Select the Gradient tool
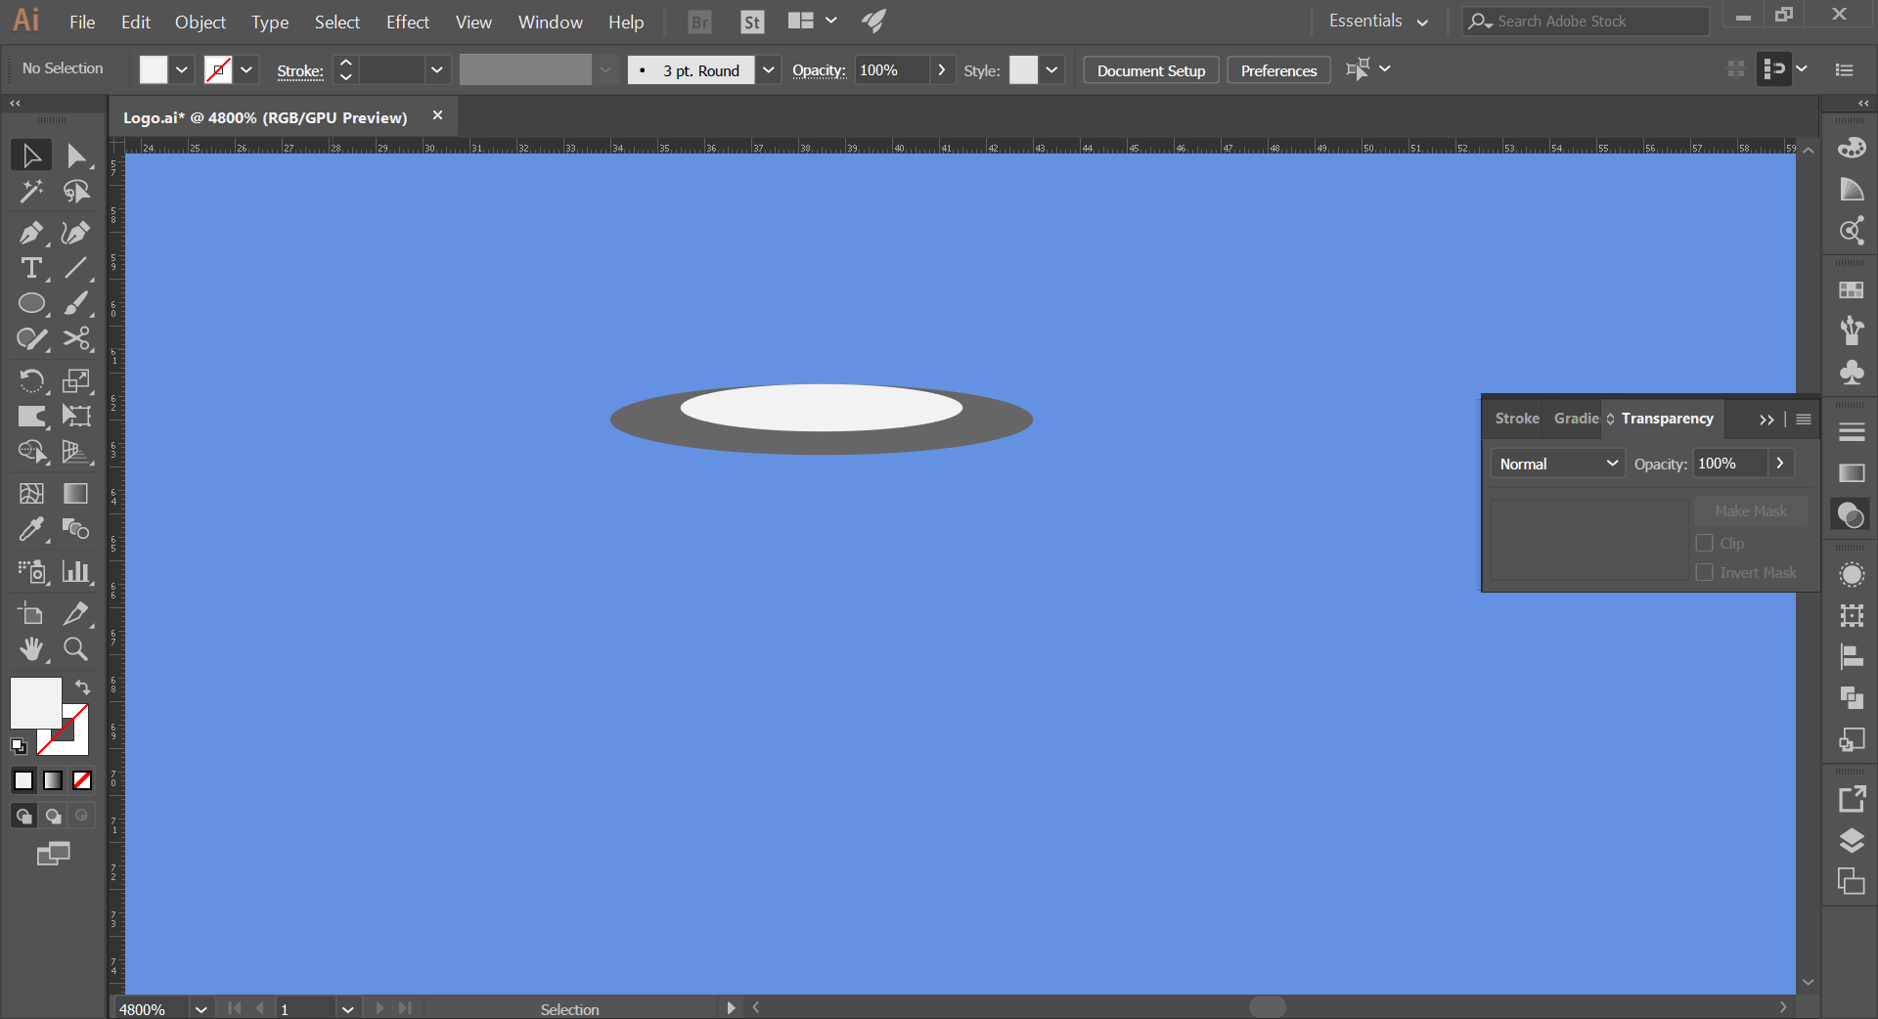Screen dimensions: 1878x1019 [x=76, y=494]
